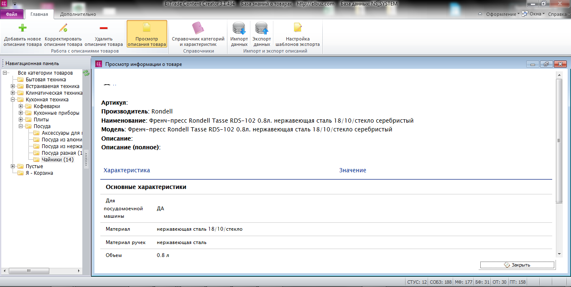Click the green plus Add new product description icon
This screenshot has height=287, width=571.
click(23, 28)
